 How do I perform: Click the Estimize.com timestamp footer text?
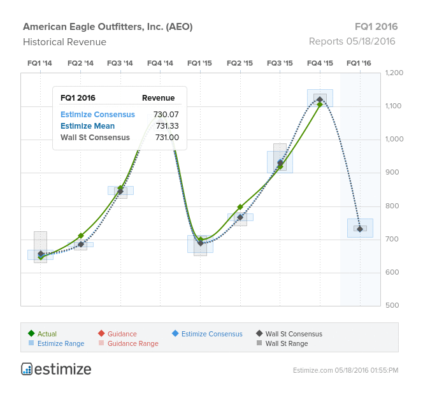(345, 370)
